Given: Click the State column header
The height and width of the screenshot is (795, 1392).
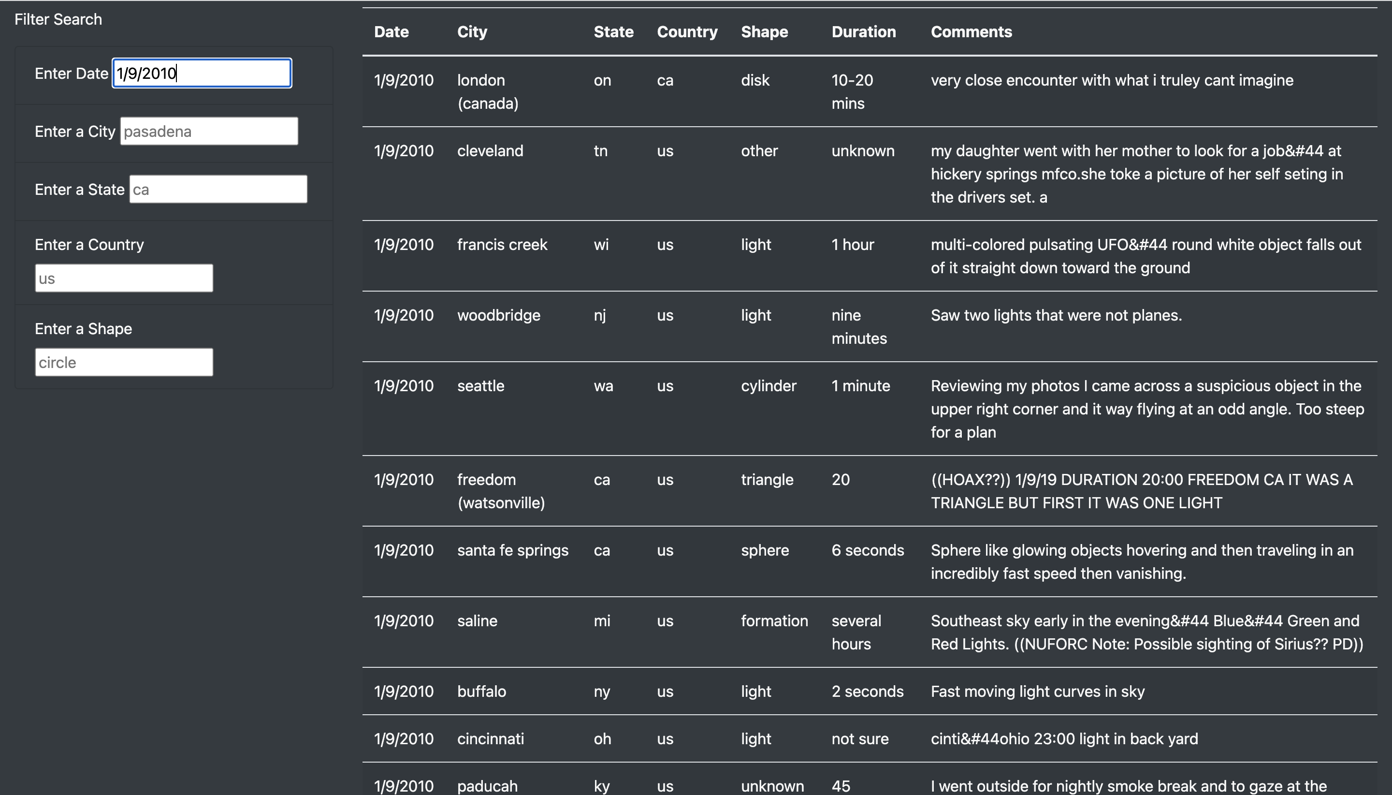Looking at the screenshot, I should click(x=613, y=31).
